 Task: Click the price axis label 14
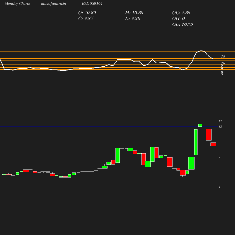pyautogui.click(x=220, y=121)
